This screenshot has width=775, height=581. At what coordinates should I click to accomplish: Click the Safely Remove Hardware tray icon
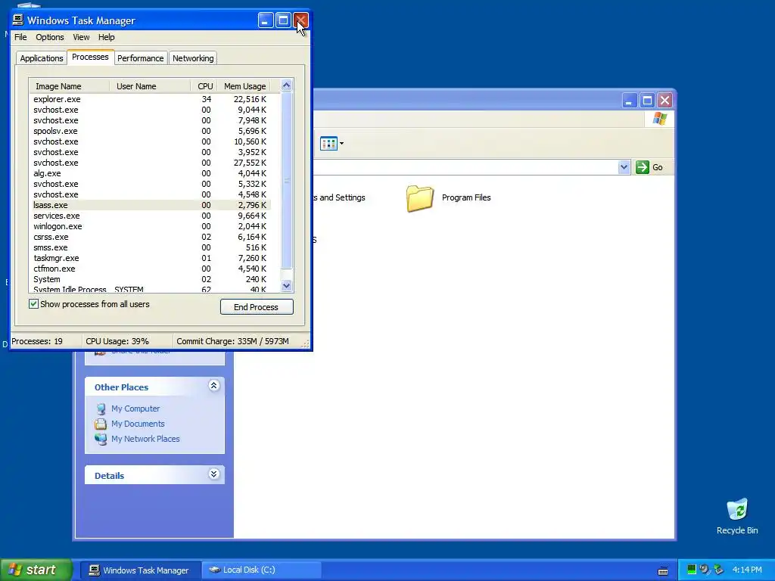click(719, 570)
